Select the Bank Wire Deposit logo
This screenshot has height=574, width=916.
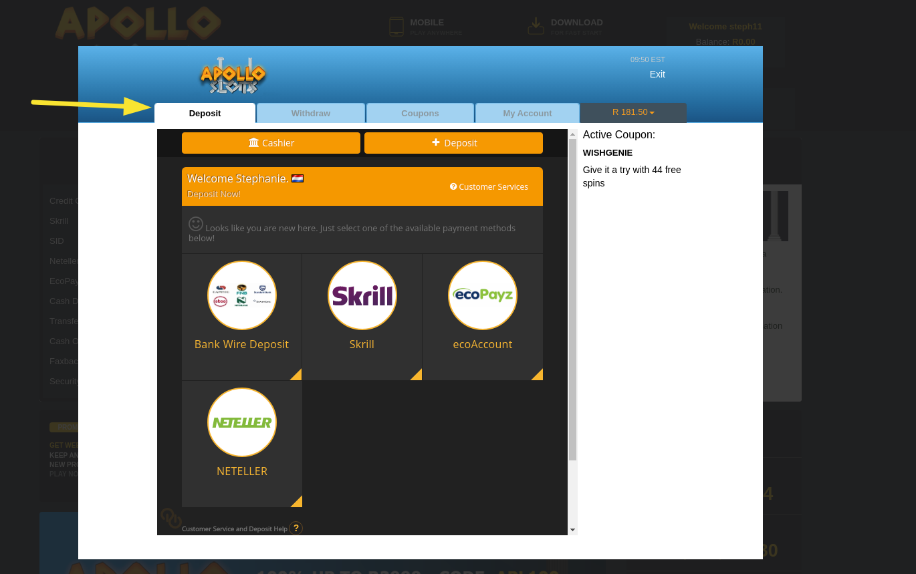click(242, 295)
